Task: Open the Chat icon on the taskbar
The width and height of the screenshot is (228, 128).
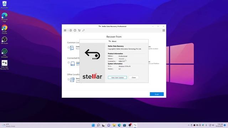Action: click(109, 125)
